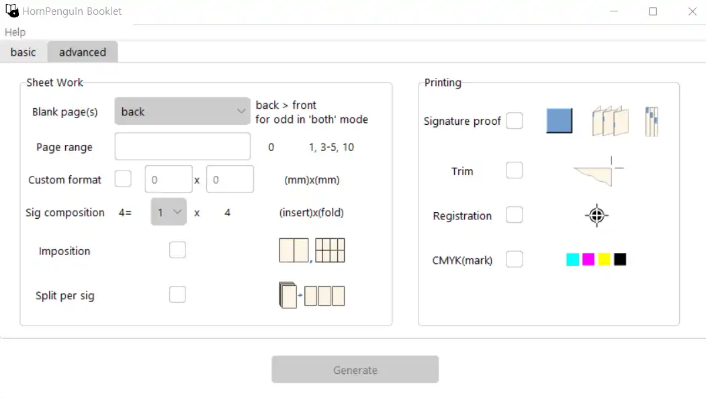Viewport: 706px width, 398px height.
Task: Toggle the Trim checkbox
Action: pyautogui.click(x=515, y=170)
